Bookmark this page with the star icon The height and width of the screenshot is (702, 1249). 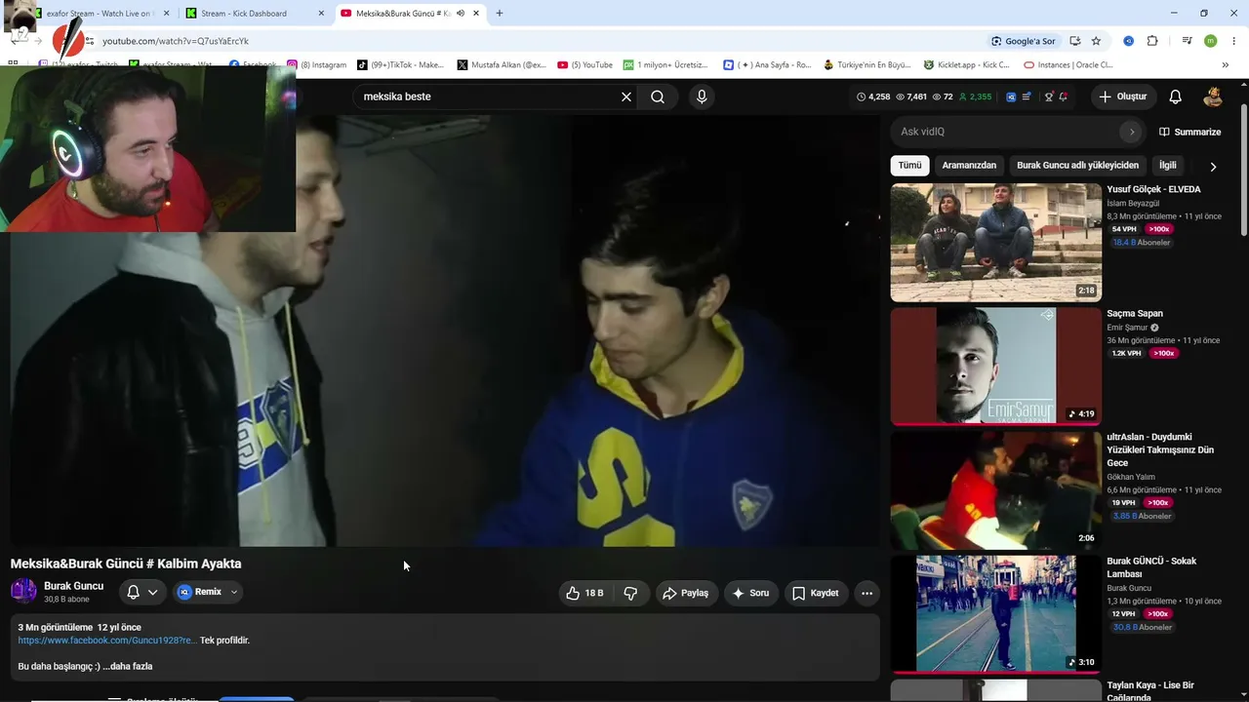point(1096,41)
